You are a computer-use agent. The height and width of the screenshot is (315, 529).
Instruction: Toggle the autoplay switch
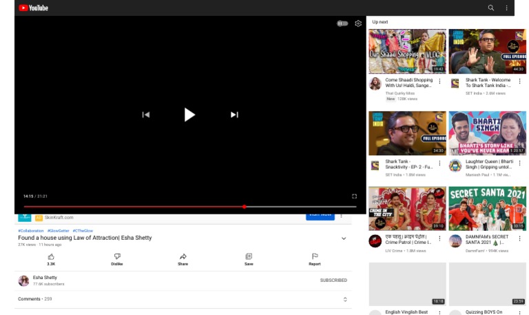(x=342, y=23)
